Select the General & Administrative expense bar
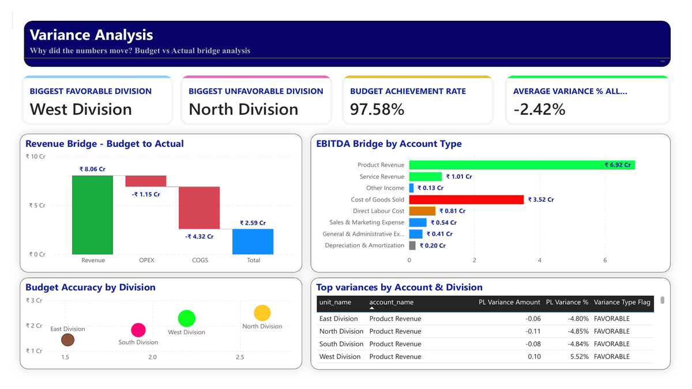 (x=416, y=234)
